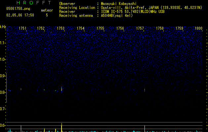Click the gray vertical range bar near 0.8 kHz

tap(7, 87)
